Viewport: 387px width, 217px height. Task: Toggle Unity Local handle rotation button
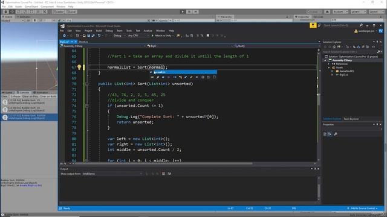71,12
